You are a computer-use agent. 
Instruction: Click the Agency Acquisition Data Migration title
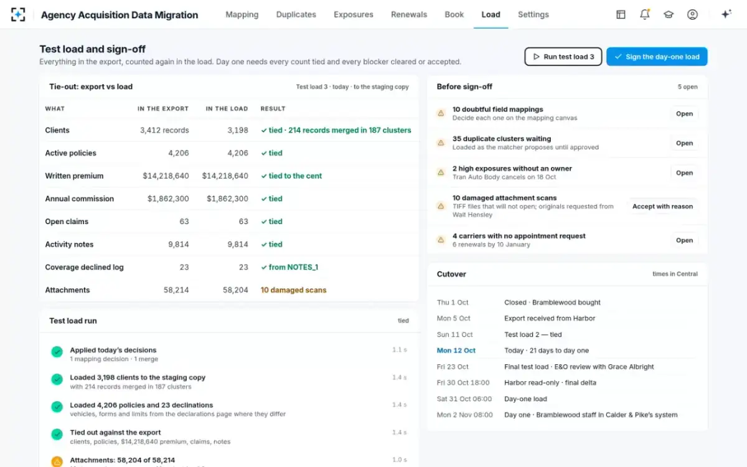point(120,15)
